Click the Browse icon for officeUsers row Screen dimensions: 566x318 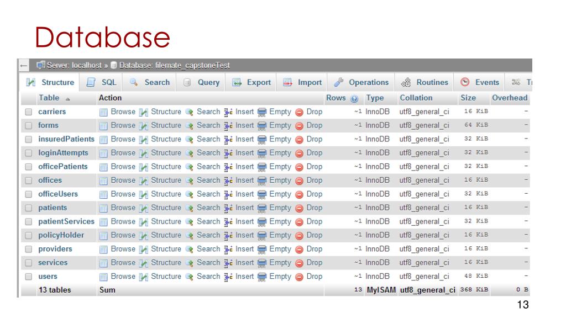[x=103, y=194]
